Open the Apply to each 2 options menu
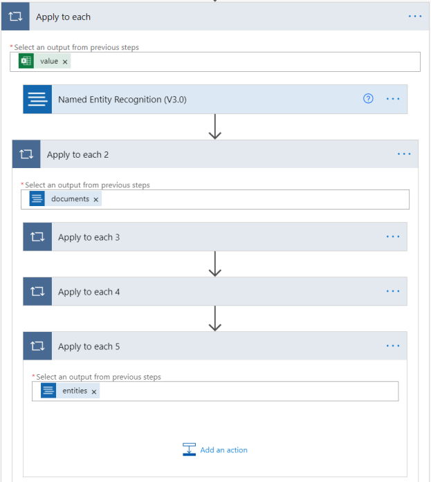The image size is (431, 482). coord(404,154)
